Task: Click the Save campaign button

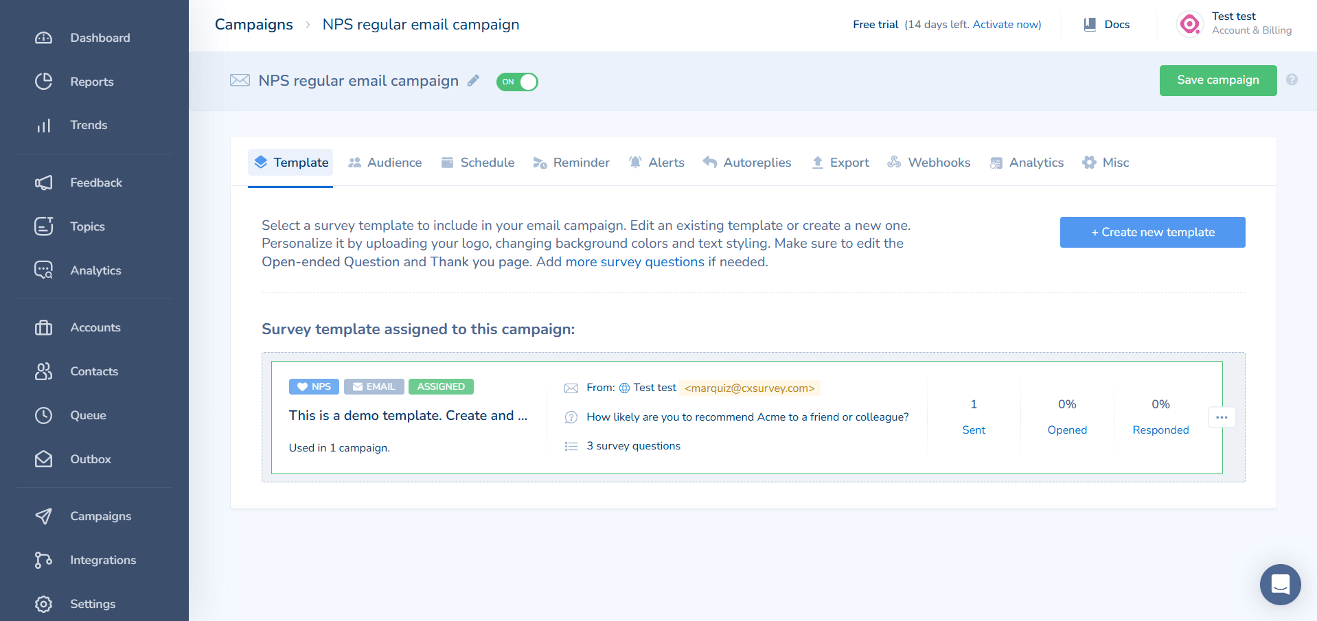Action: click(x=1218, y=80)
